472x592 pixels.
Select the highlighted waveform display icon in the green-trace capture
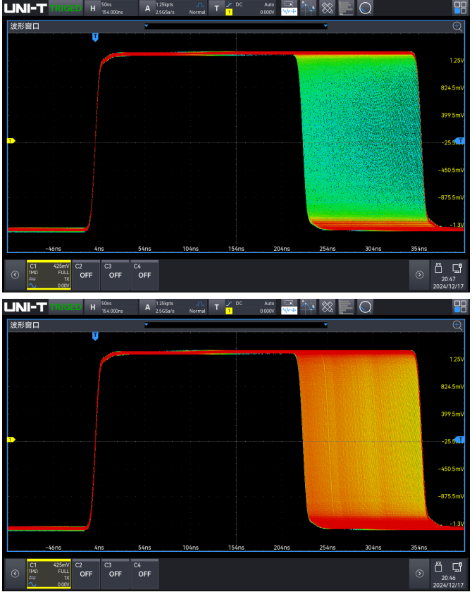pyautogui.click(x=289, y=9)
